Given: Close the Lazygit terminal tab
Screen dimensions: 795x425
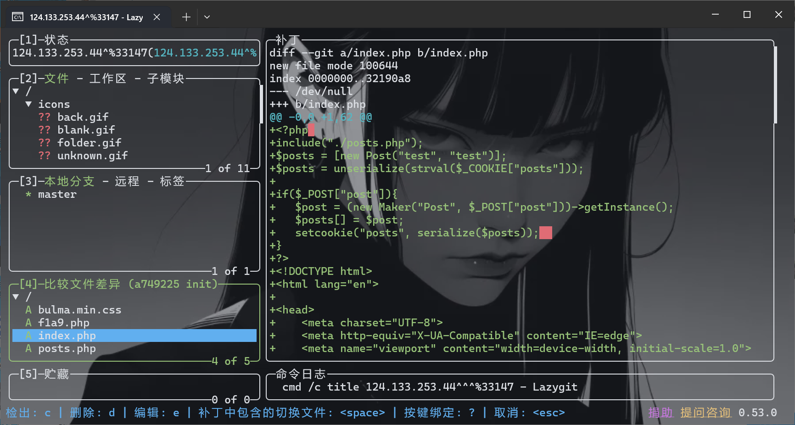Looking at the screenshot, I should (x=157, y=17).
